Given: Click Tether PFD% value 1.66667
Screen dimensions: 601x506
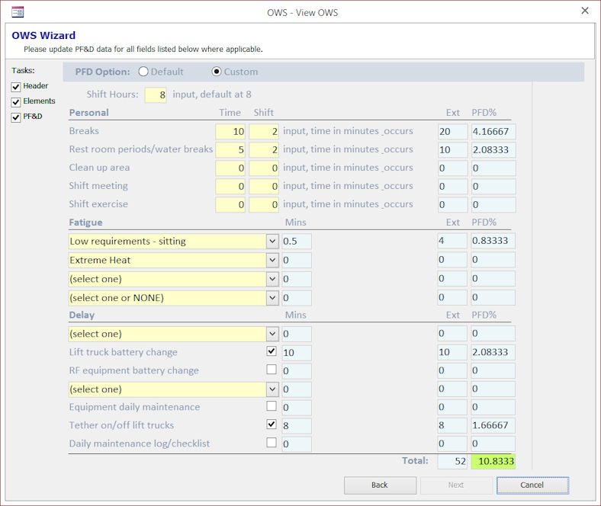Looking at the screenshot, I should (x=493, y=425).
